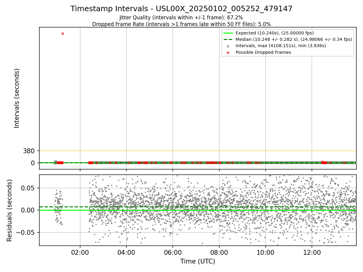Click the '12:00' x-axis tick label

point(312,253)
